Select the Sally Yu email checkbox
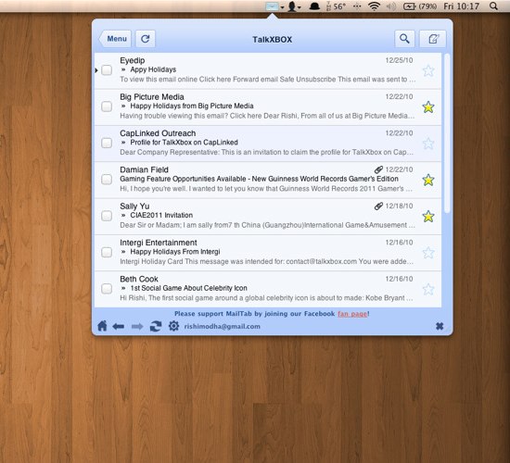 pos(107,216)
